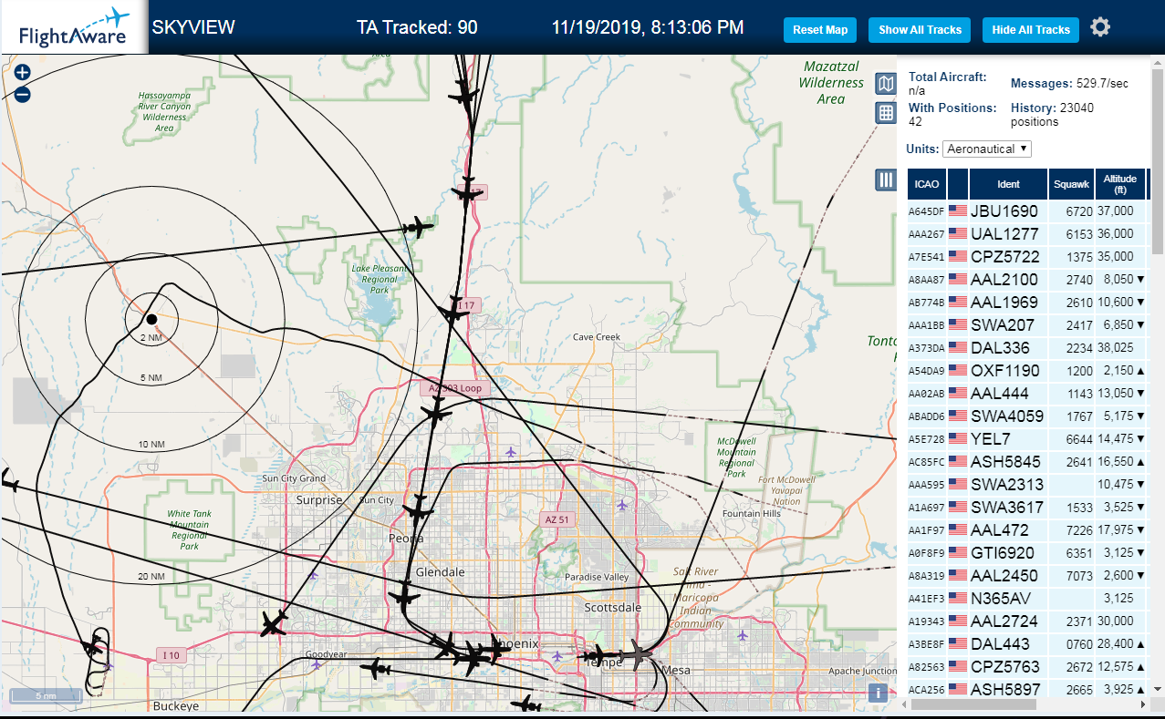Screen dimensions: 1165x719
Task: Select the CPZ5763 aircraft row
Action: pos(1027,667)
